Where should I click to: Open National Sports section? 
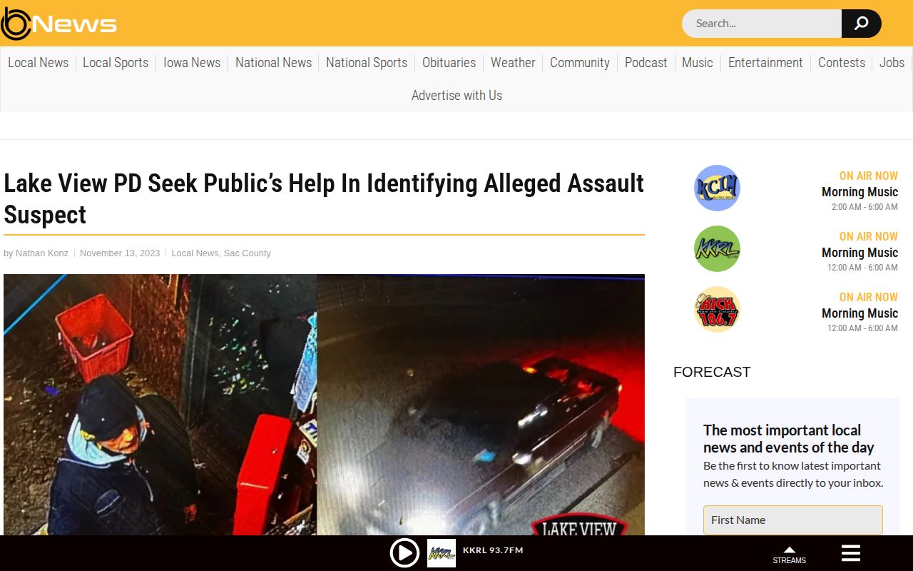click(367, 63)
